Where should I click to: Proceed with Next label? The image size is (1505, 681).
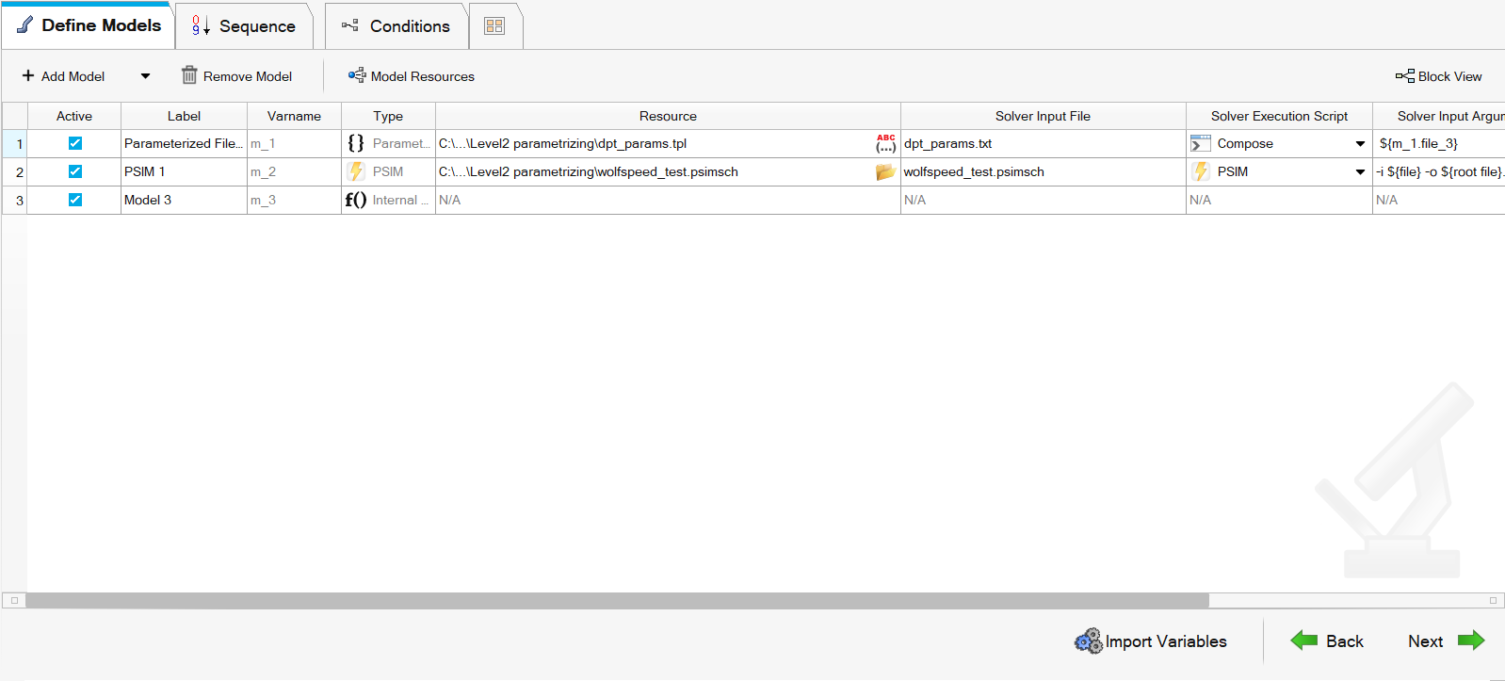pos(1425,641)
